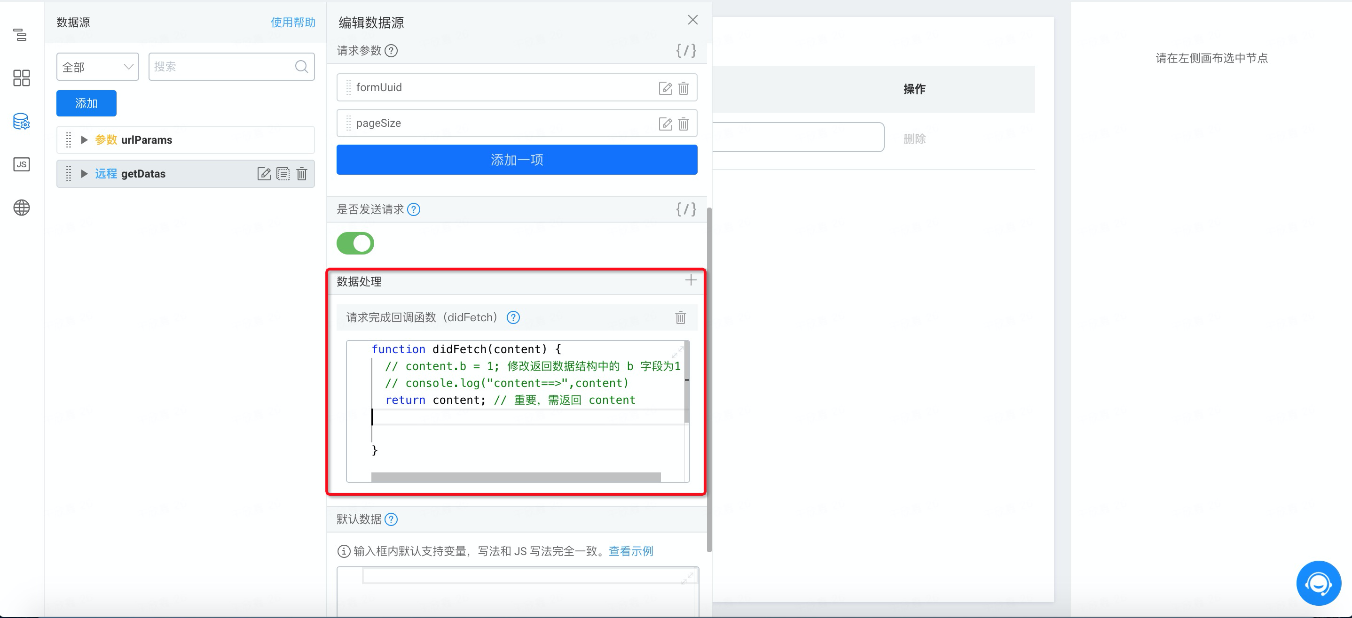Click the 添加一项 button
1352x618 pixels.
pyautogui.click(x=517, y=160)
